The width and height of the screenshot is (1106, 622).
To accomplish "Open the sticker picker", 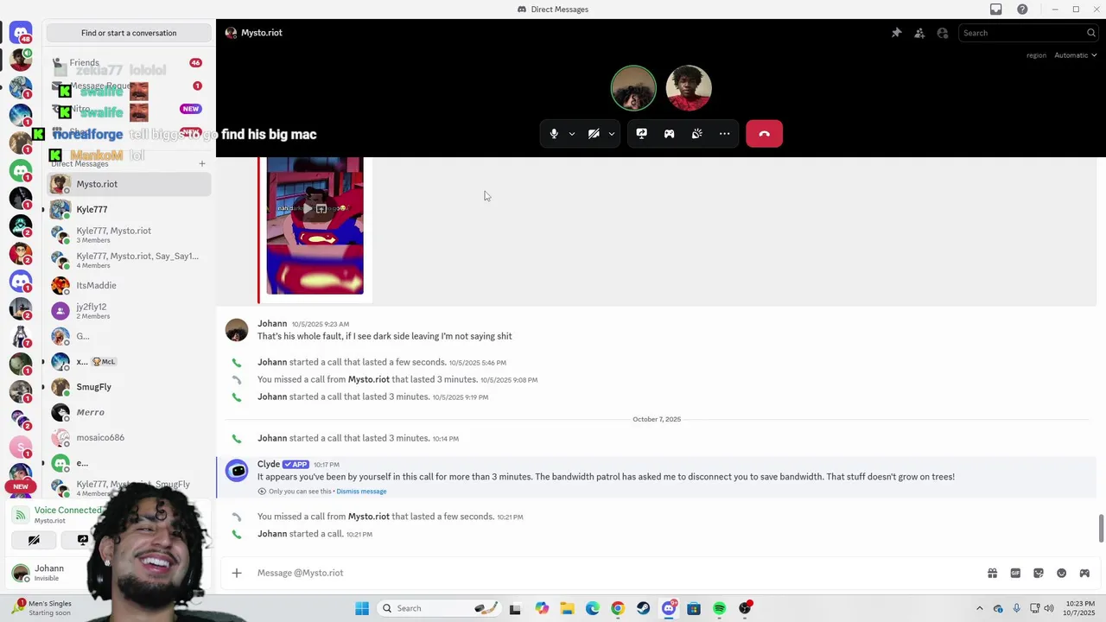I will coord(1039,573).
